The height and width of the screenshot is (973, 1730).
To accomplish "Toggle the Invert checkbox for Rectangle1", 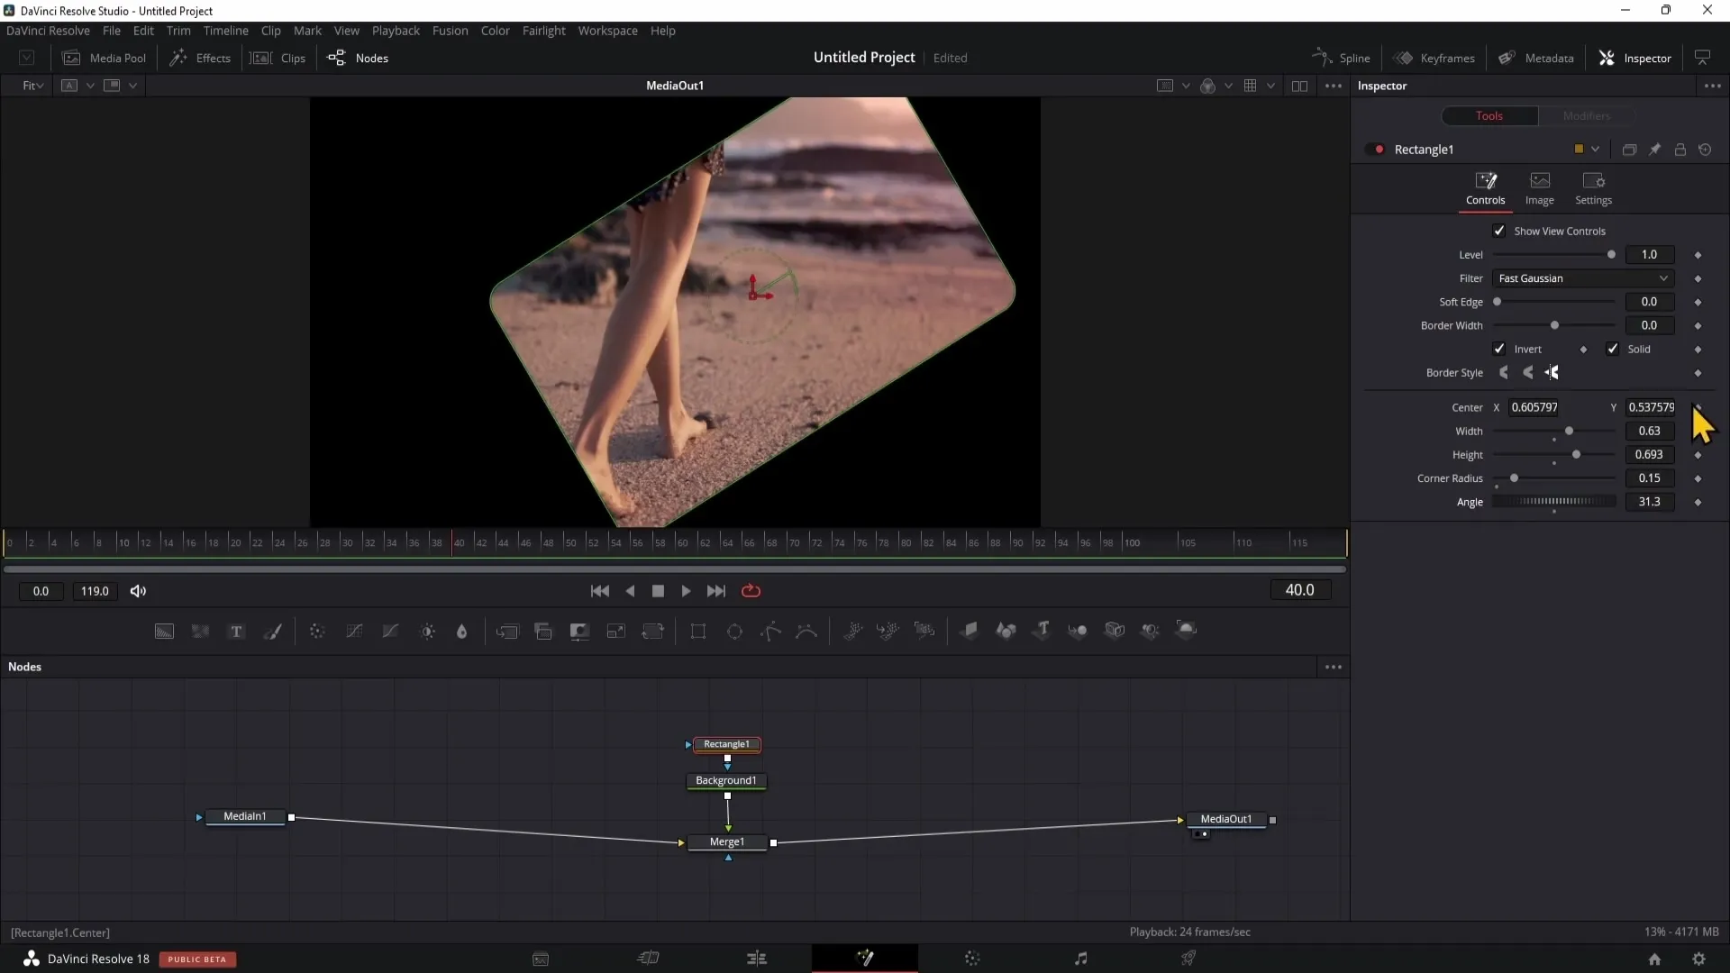I will point(1499,348).
